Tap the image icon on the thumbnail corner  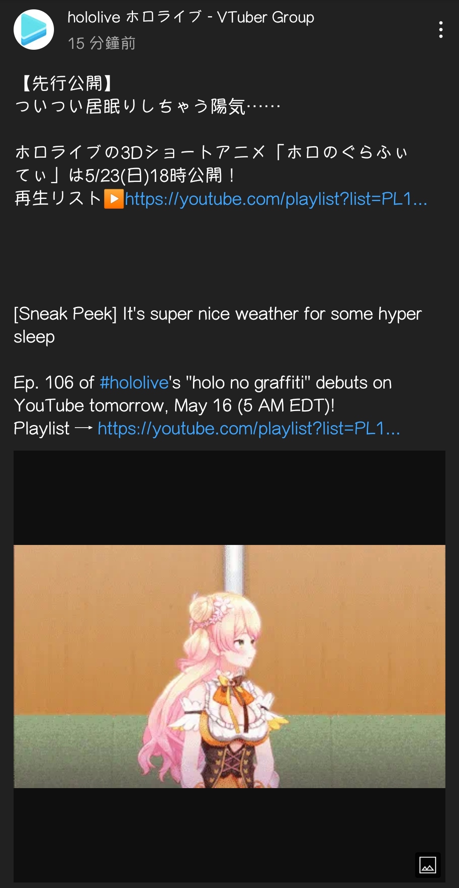point(428,865)
